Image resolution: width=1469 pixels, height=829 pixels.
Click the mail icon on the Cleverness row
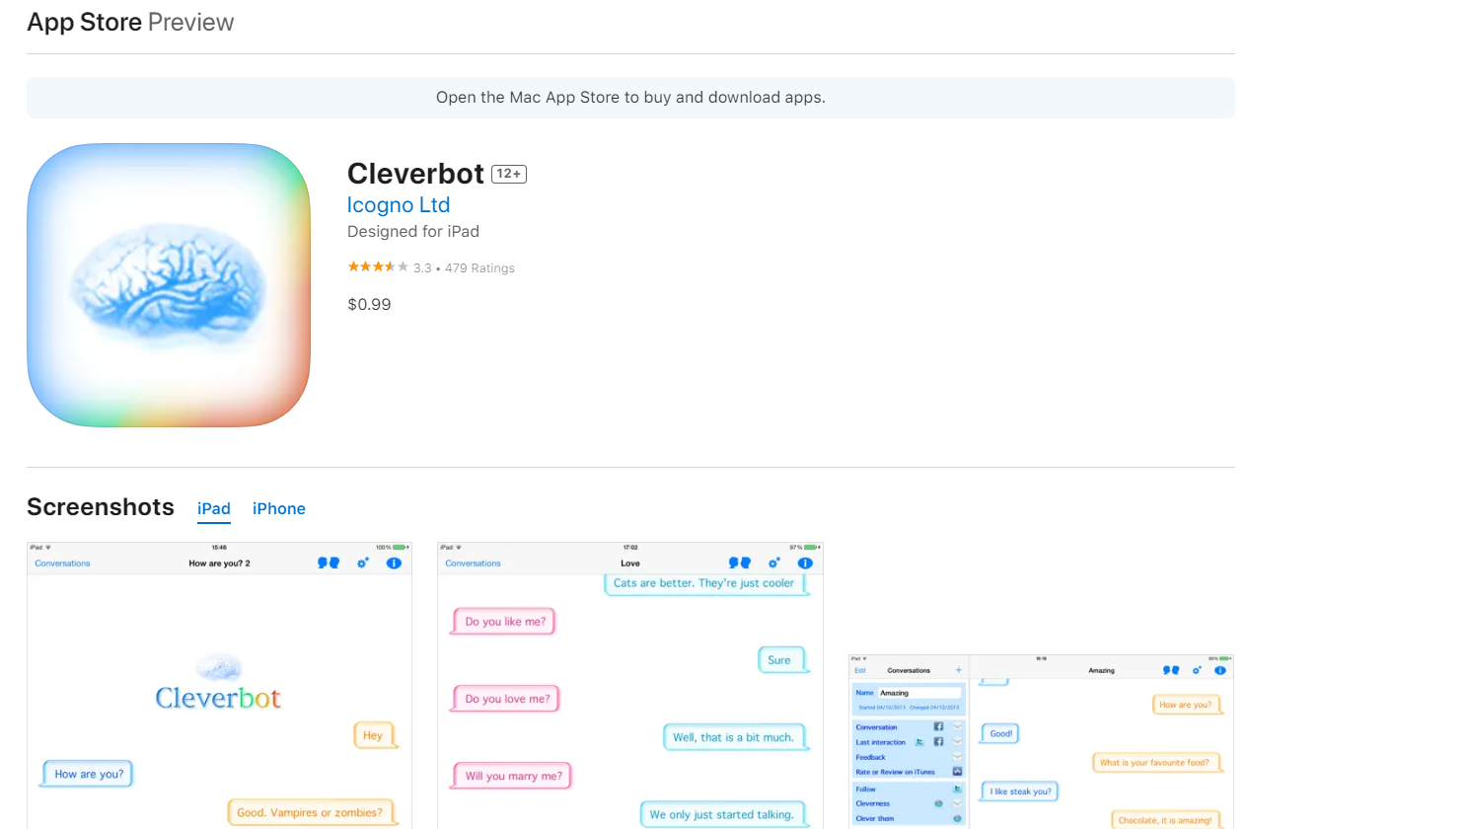click(957, 803)
